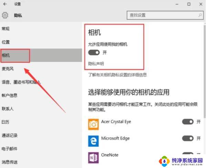Close the settings window
Viewport: 206px width, 168px height.
(x=201, y=4)
